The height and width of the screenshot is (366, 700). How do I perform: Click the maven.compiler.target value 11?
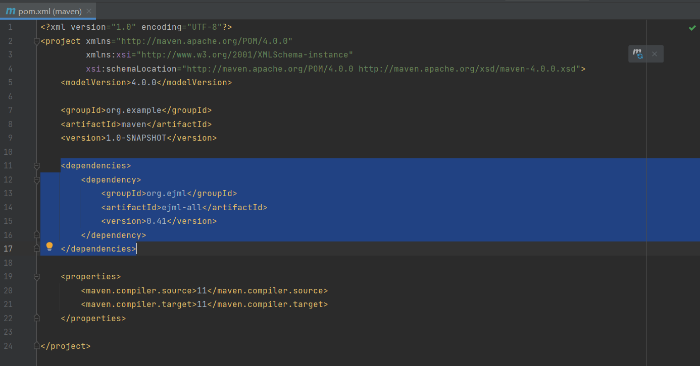coord(202,304)
